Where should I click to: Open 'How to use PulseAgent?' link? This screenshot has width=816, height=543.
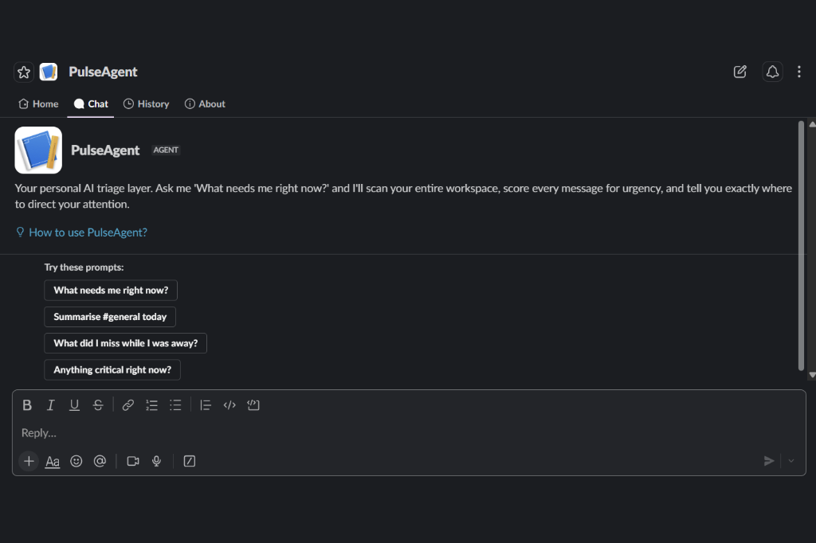pyautogui.click(x=88, y=232)
